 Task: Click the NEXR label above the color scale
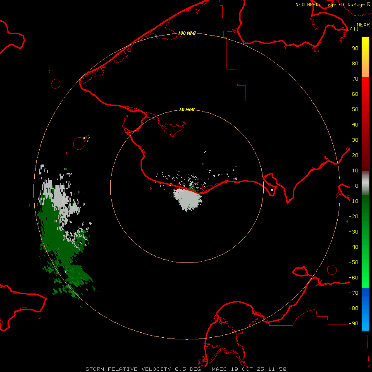(363, 25)
